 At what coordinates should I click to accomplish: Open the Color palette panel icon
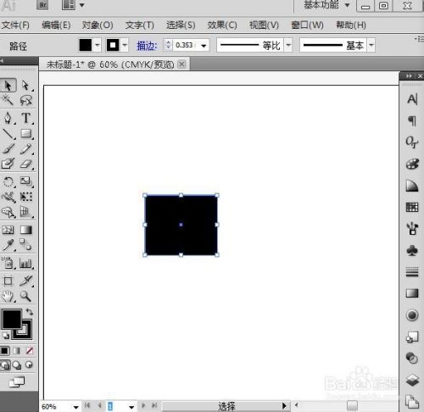[x=412, y=164]
